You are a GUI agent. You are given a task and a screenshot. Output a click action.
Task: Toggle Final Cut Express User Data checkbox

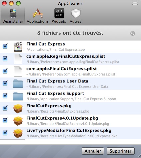(5, 83)
